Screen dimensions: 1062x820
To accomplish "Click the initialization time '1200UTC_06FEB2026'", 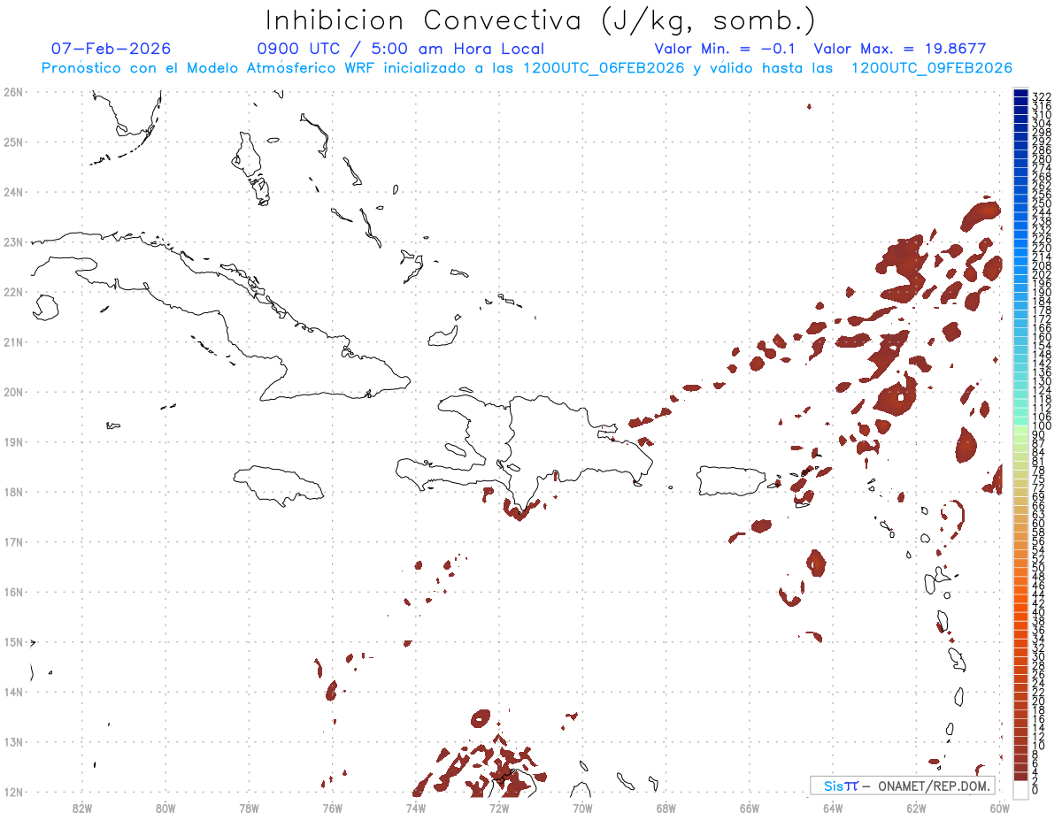I will [605, 68].
